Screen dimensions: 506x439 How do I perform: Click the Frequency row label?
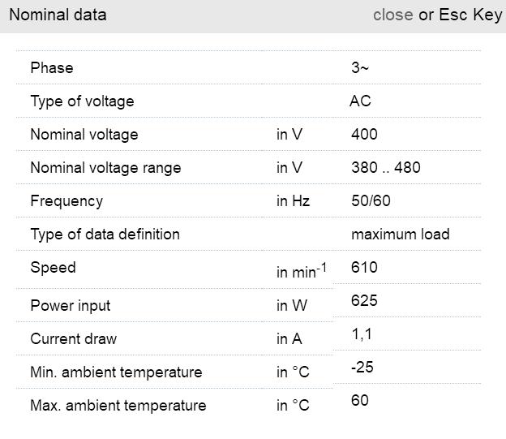click(x=66, y=200)
